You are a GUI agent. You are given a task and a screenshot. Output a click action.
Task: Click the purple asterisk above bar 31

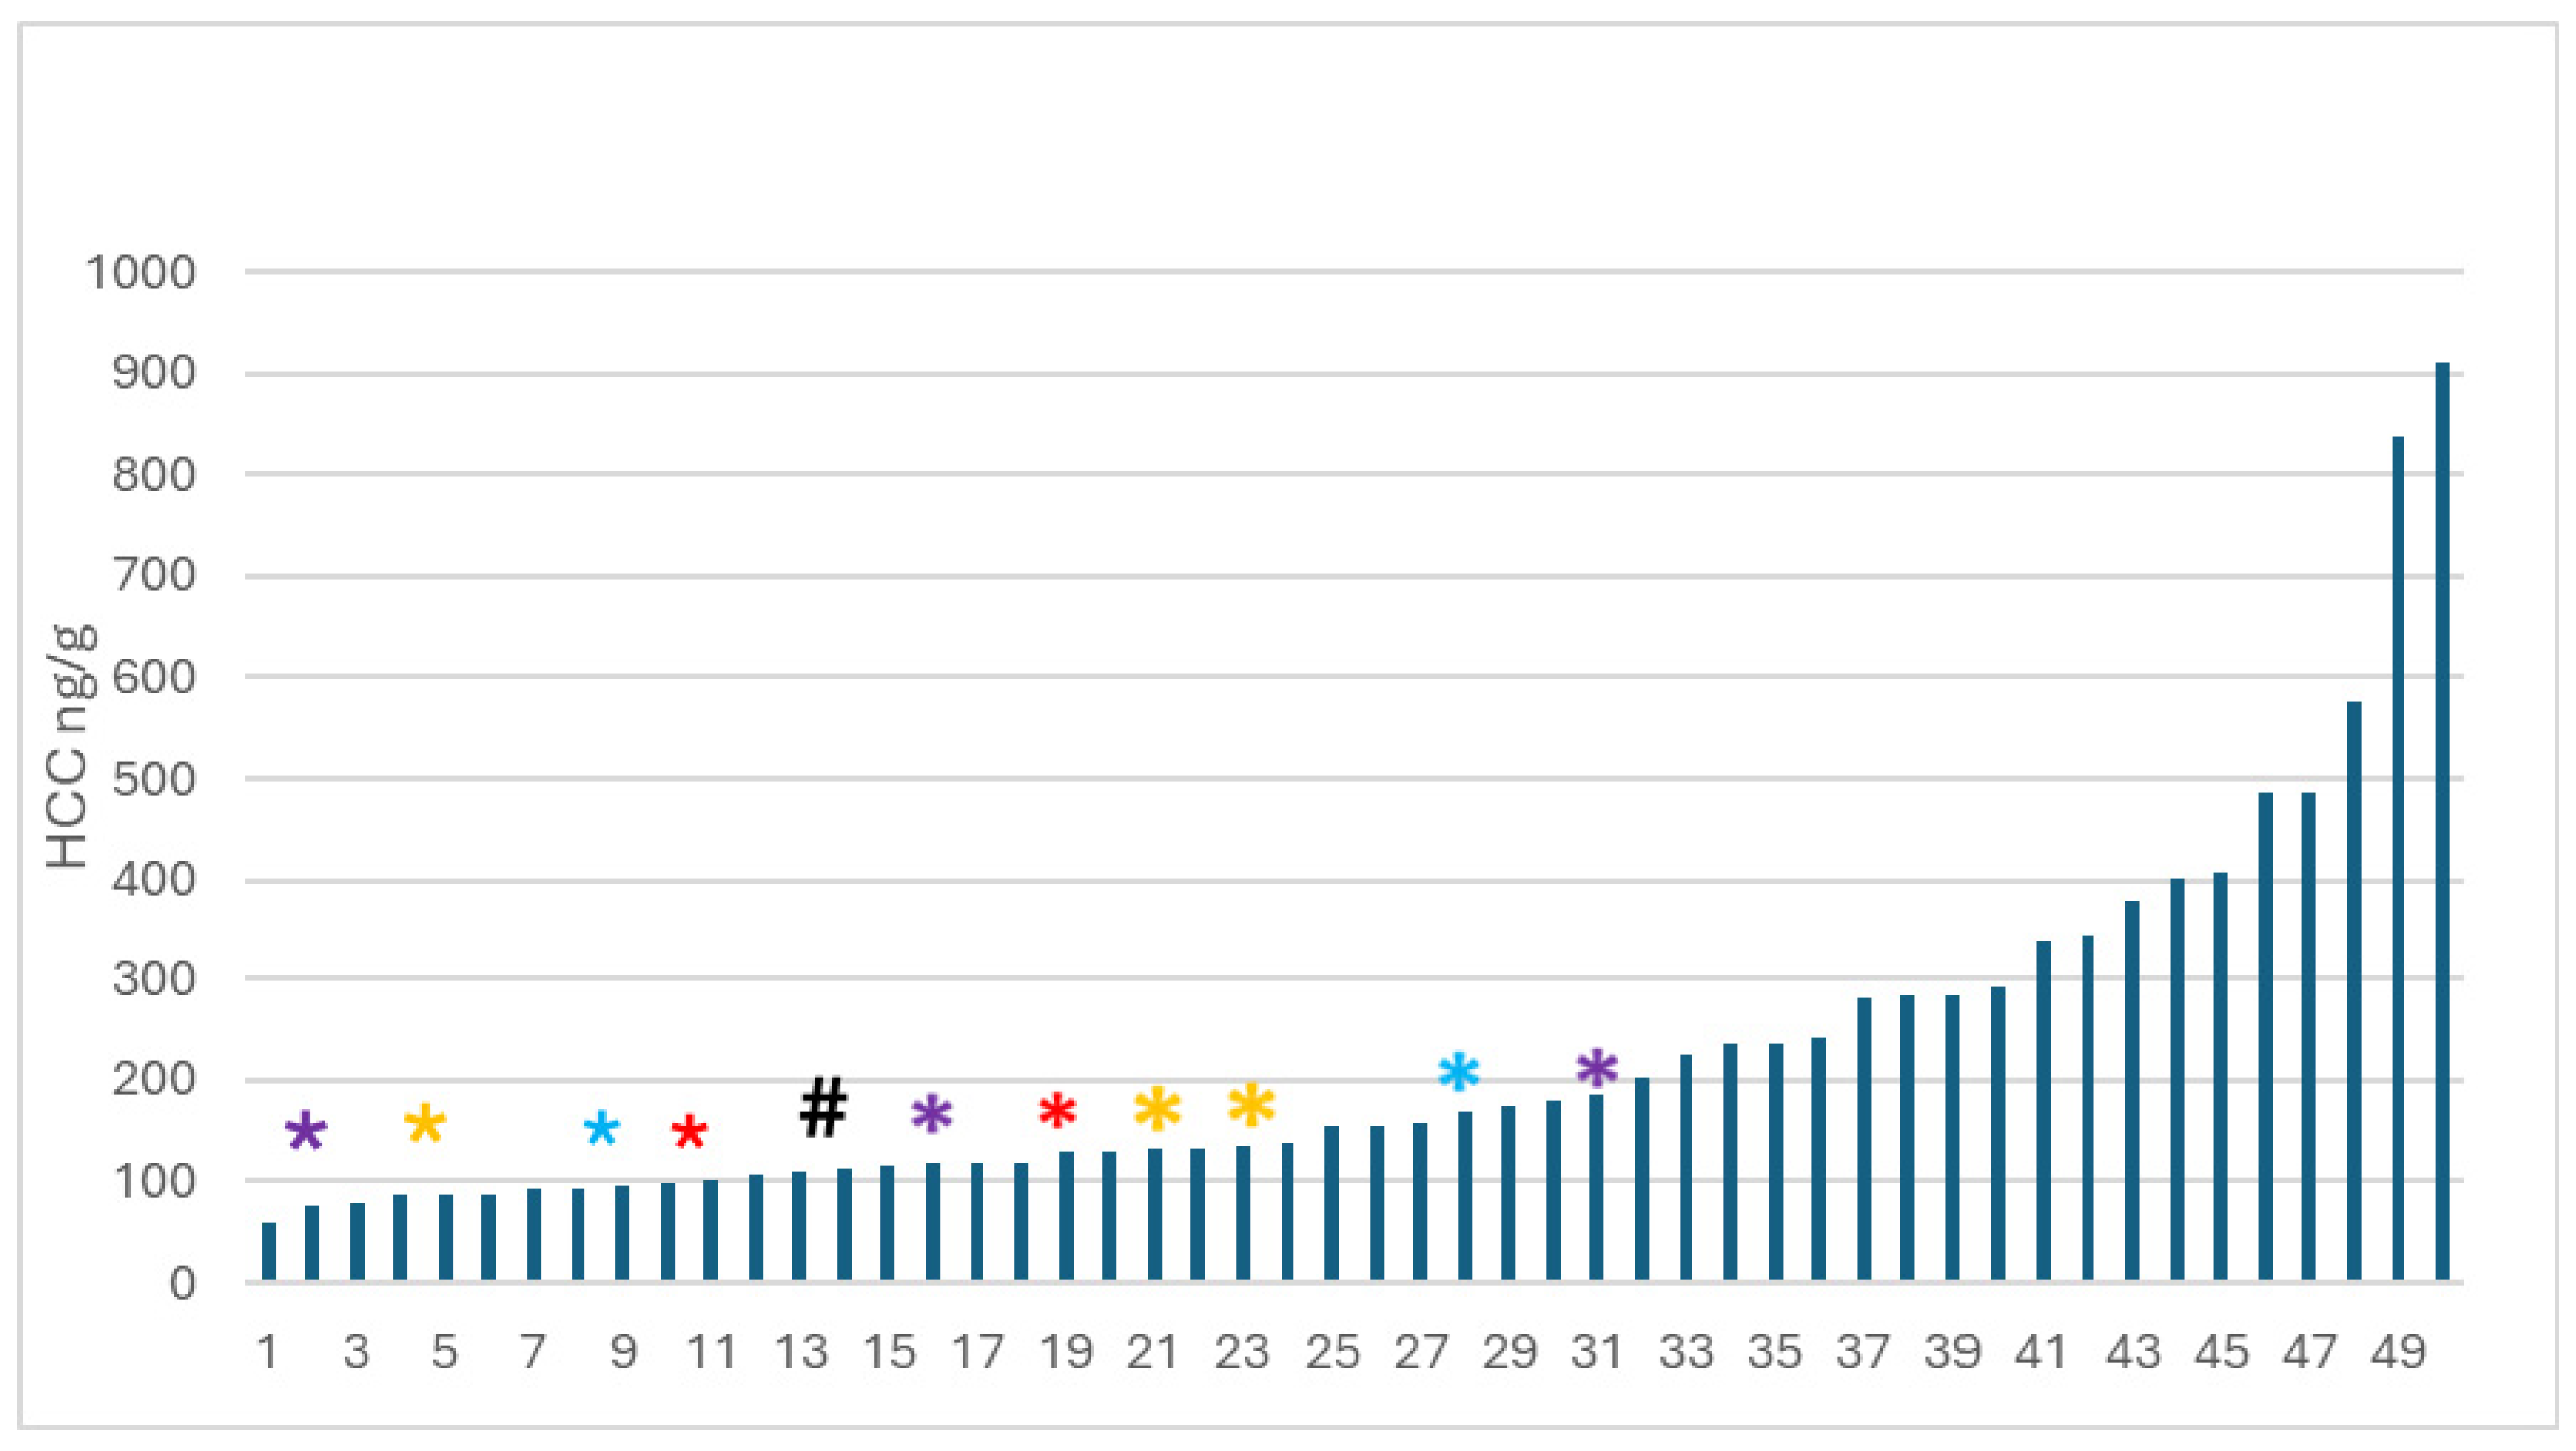tap(1596, 1069)
